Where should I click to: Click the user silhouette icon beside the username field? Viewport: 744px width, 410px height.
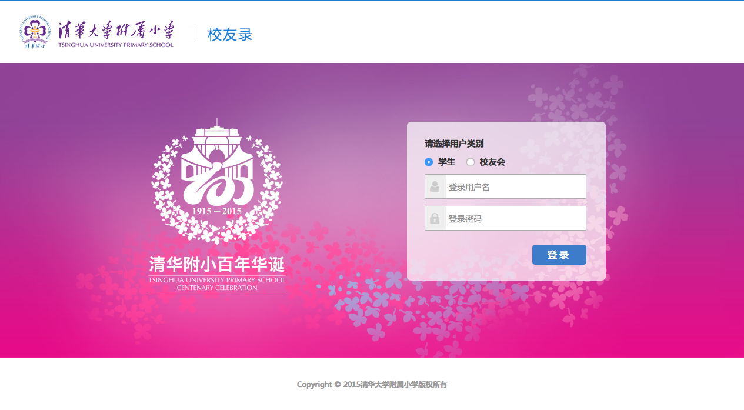[x=435, y=186]
